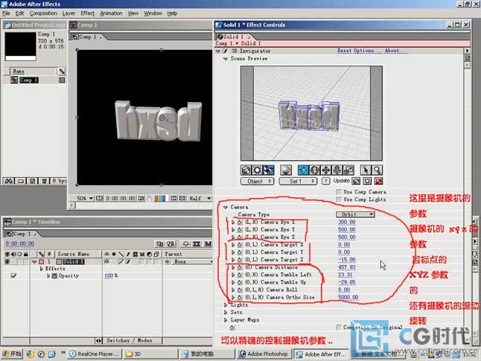Select the orbit rotate tool icon
This screenshot has height=361, width=481.
point(314,170)
